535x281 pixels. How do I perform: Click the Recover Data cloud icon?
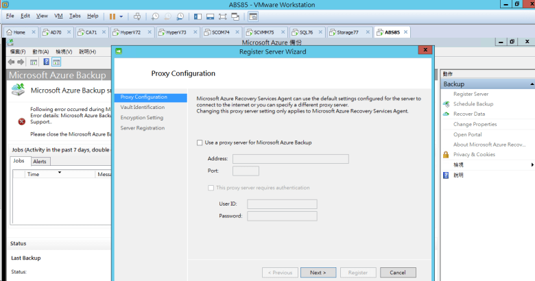[446, 114]
